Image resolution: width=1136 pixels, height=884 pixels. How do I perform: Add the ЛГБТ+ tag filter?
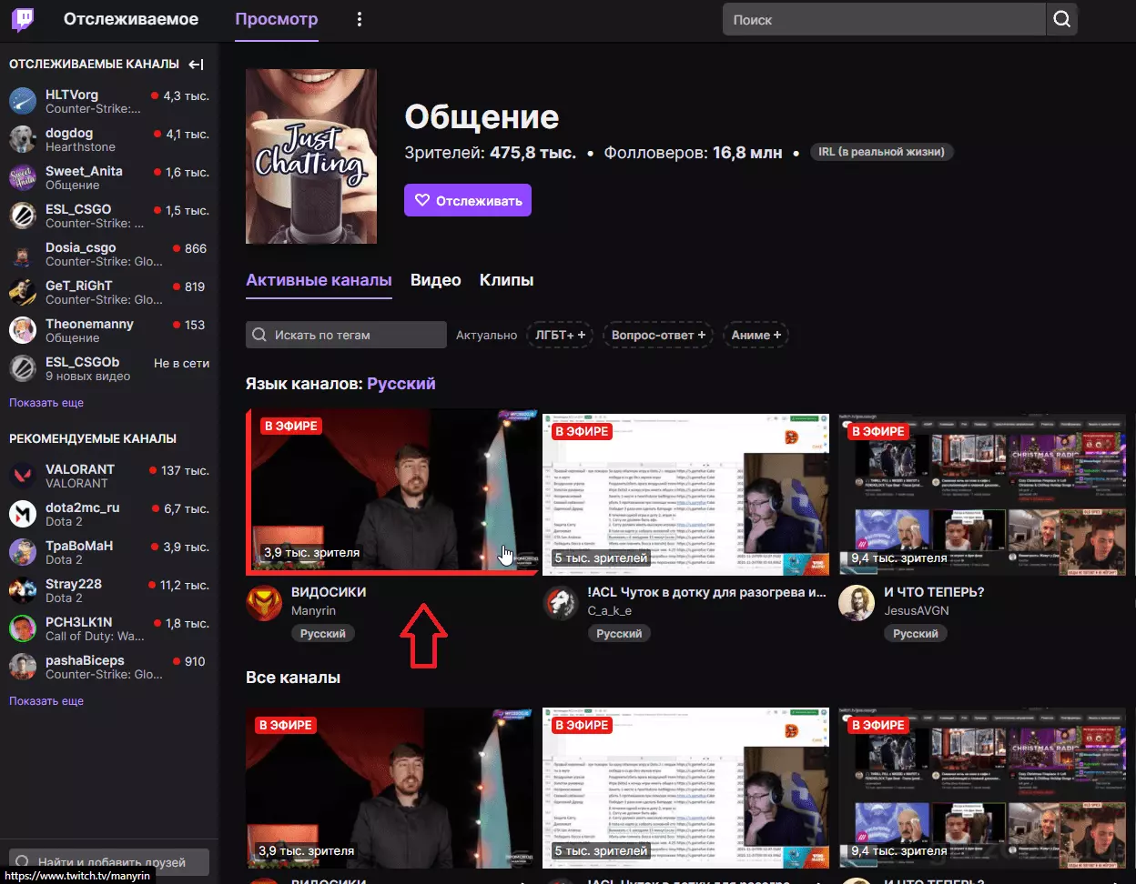560,335
